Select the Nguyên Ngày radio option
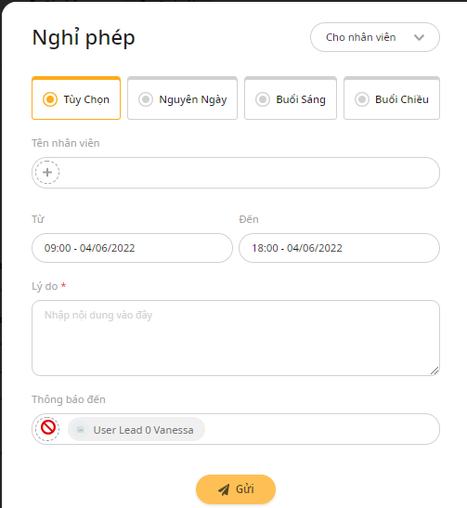The height and width of the screenshot is (508, 467). click(x=146, y=99)
